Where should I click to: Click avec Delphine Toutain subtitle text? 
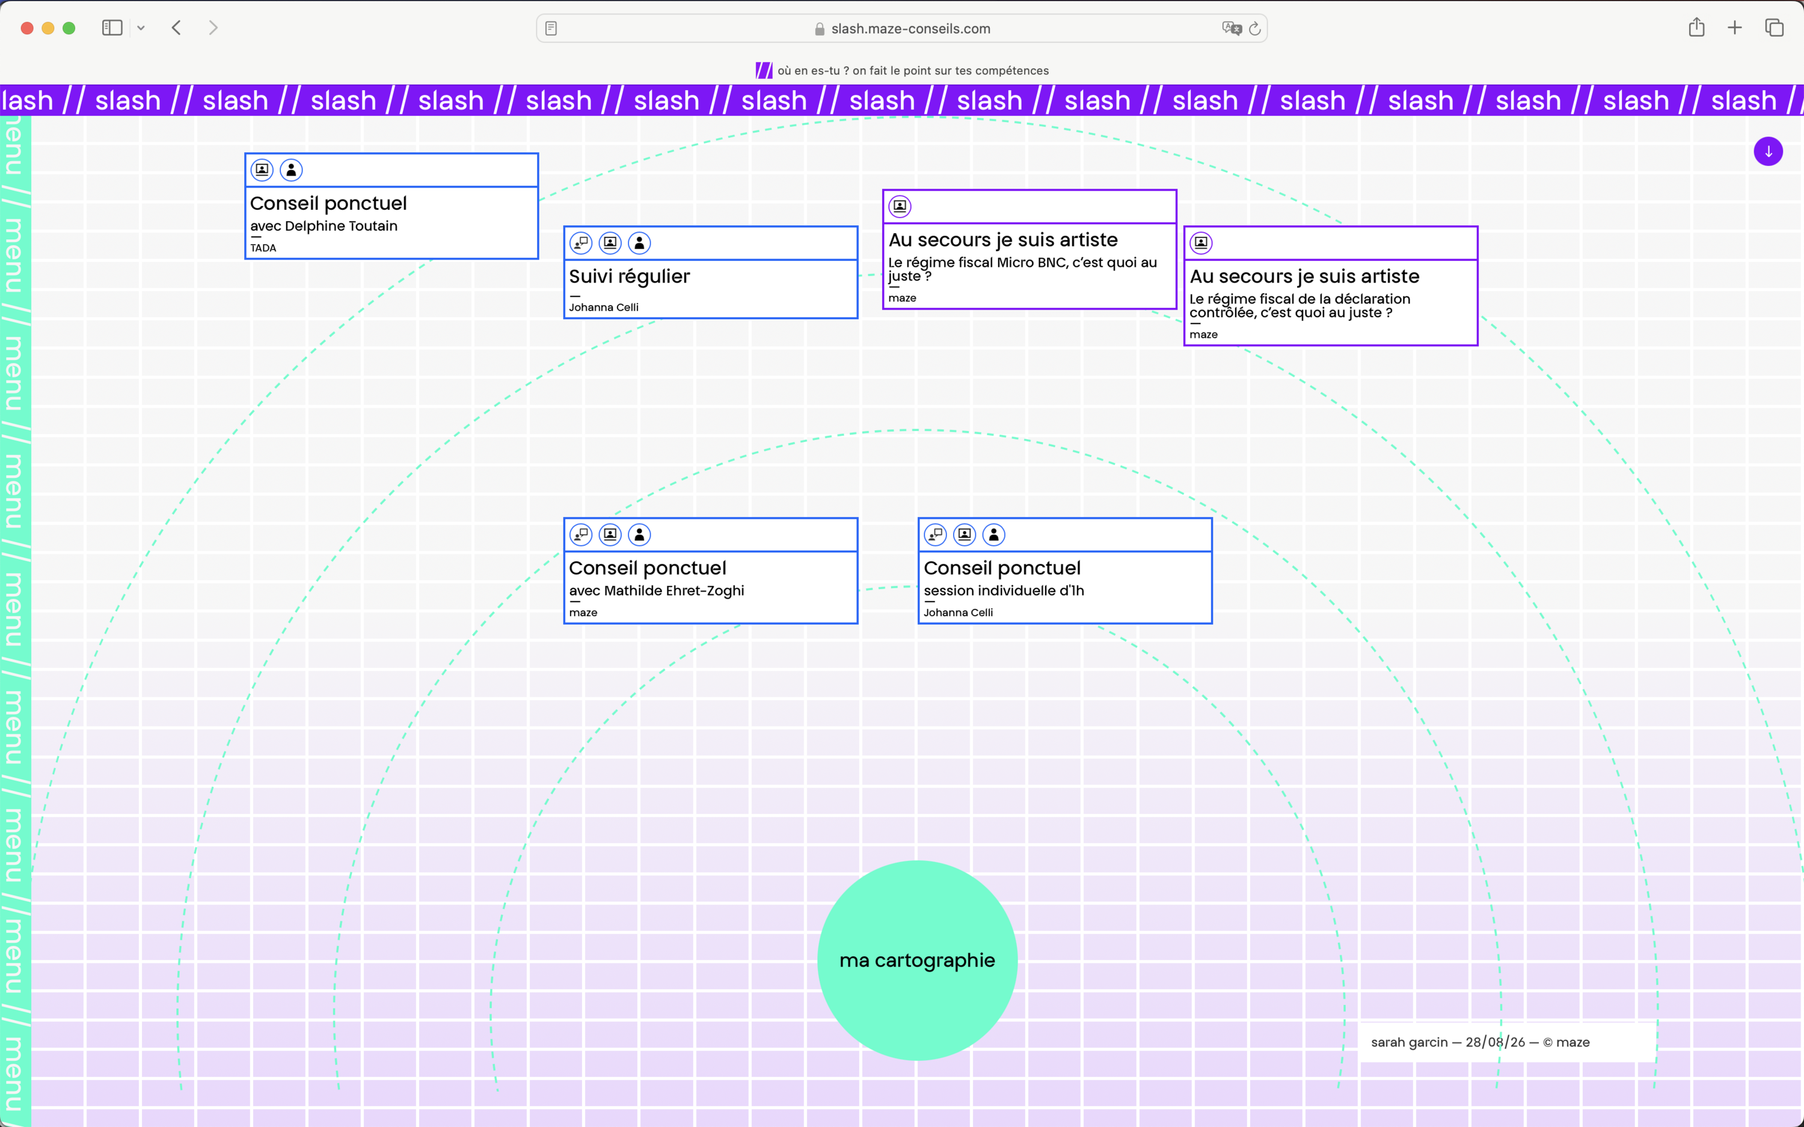point(324,226)
